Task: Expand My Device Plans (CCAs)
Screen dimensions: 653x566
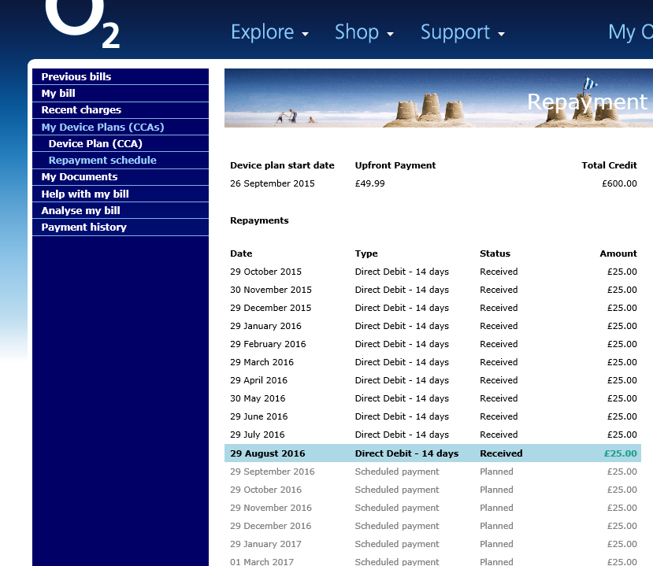Action: click(x=102, y=127)
